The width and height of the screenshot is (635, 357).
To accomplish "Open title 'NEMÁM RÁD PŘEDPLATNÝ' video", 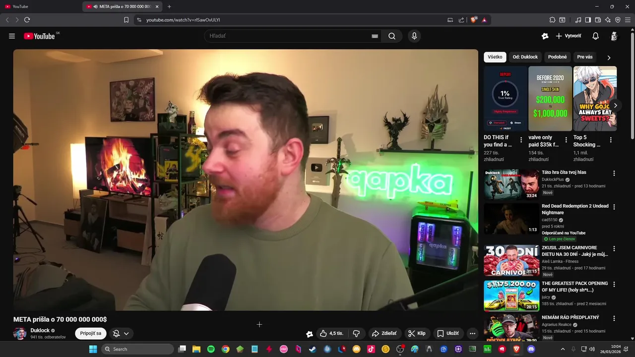I will tap(571, 317).
